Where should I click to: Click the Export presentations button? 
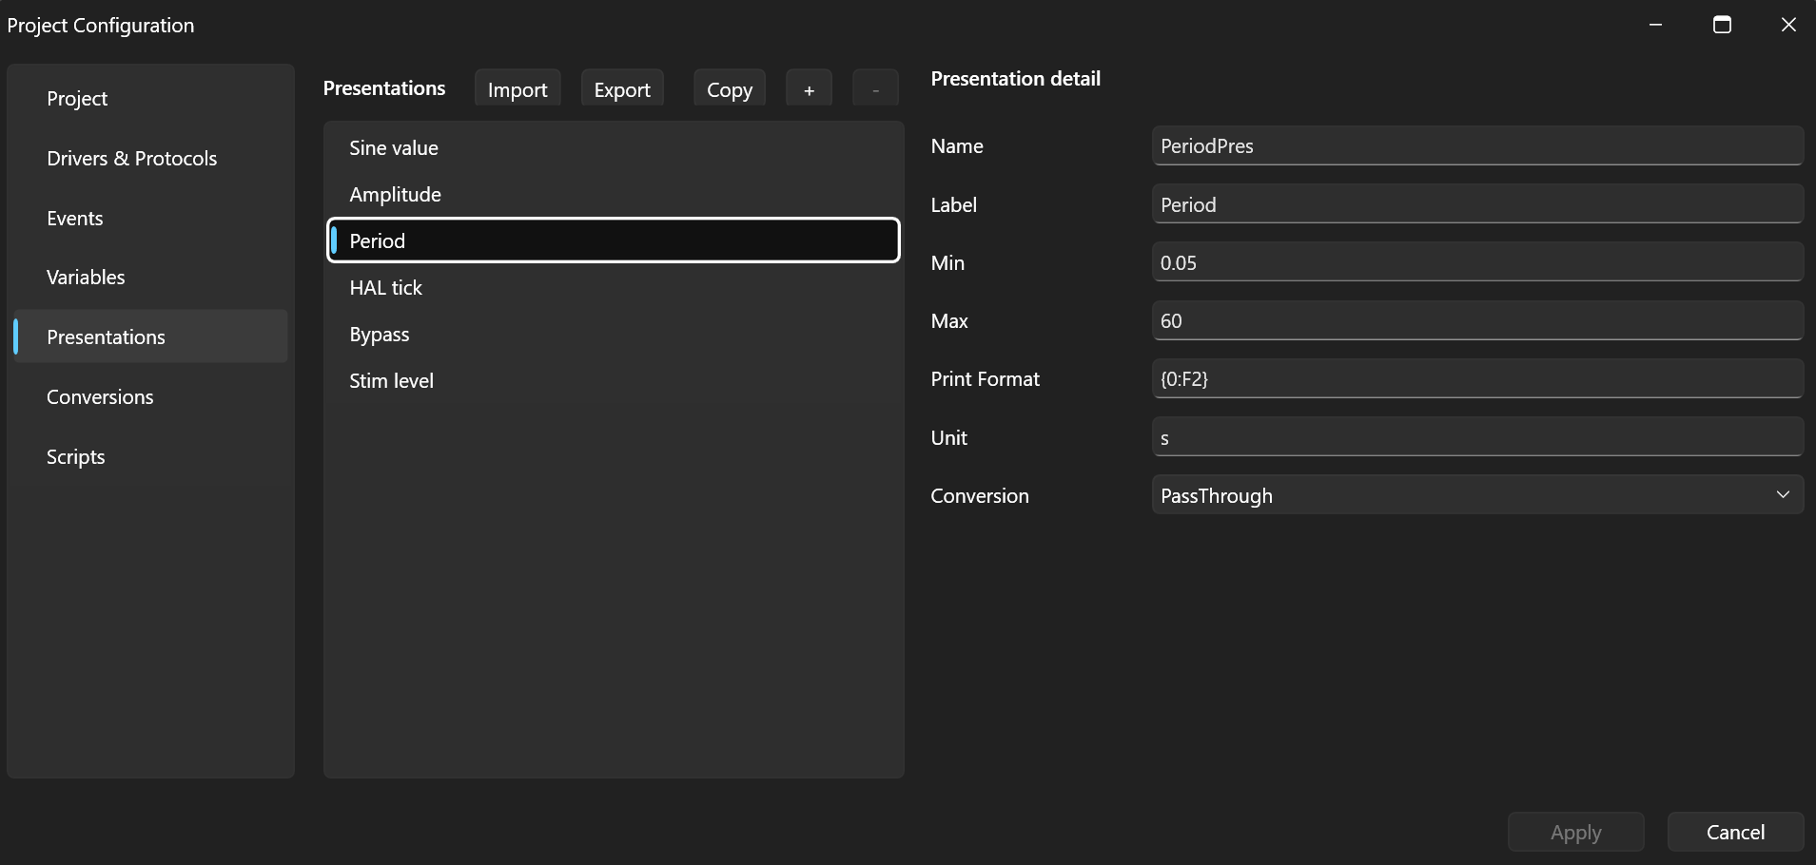[x=622, y=89]
